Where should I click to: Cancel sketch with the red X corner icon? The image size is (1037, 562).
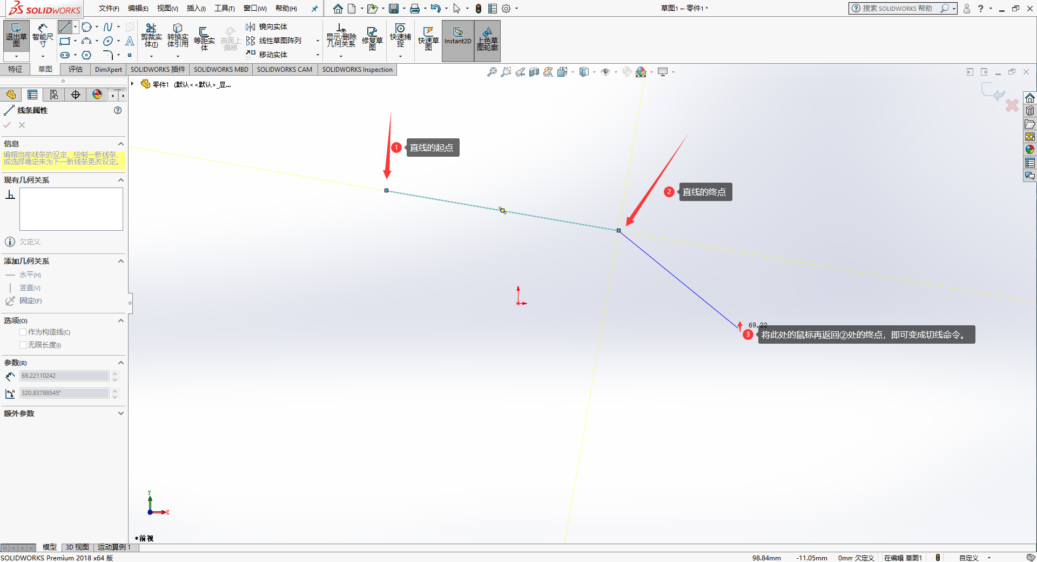(x=1012, y=105)
